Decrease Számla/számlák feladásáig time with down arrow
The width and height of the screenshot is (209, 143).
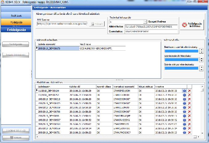click(x=201, y=61)
